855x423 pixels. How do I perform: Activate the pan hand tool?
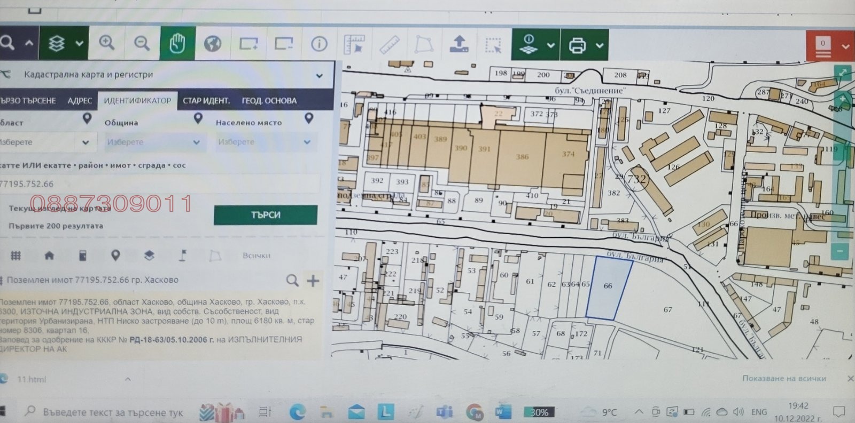point(177,44)
